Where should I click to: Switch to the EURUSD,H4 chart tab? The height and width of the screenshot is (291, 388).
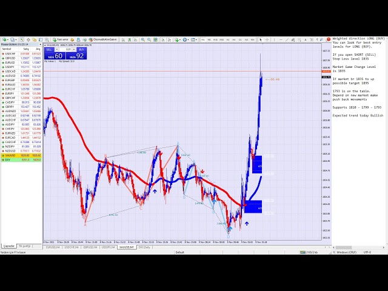(x=53, y=247)
